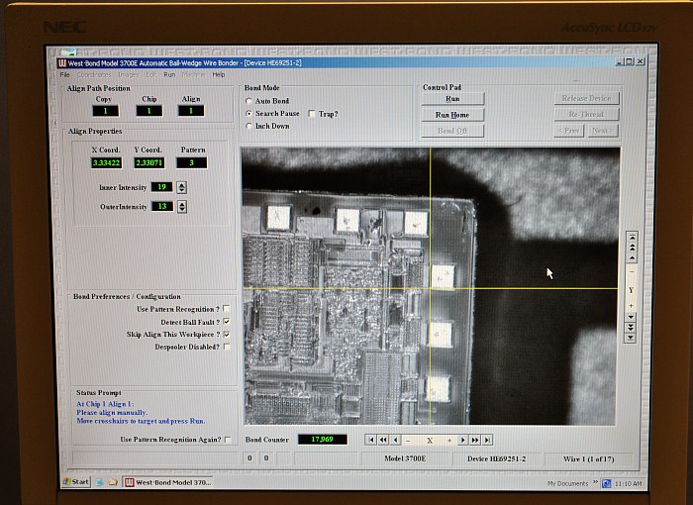693x505 pixels.
Task: Jump Y position to bottom end
Action: [x=631, y=338]
